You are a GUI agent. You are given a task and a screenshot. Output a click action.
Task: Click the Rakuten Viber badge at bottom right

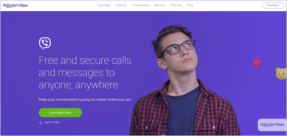[272, 125]
